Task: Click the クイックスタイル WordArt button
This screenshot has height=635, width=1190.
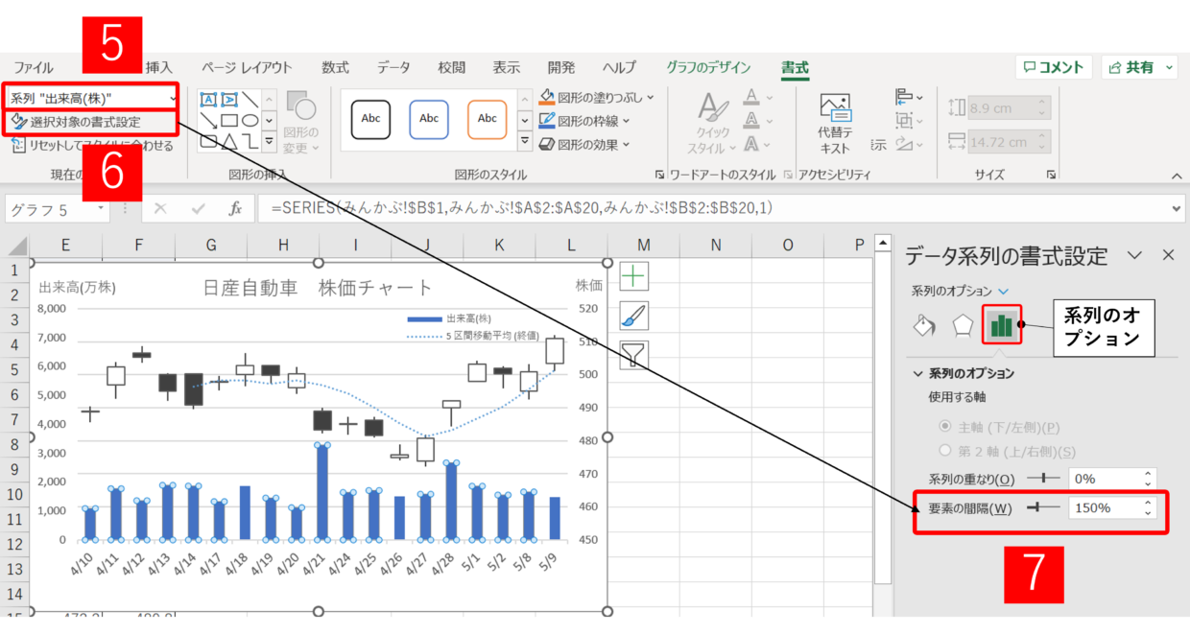Action: tap(710, 123)
